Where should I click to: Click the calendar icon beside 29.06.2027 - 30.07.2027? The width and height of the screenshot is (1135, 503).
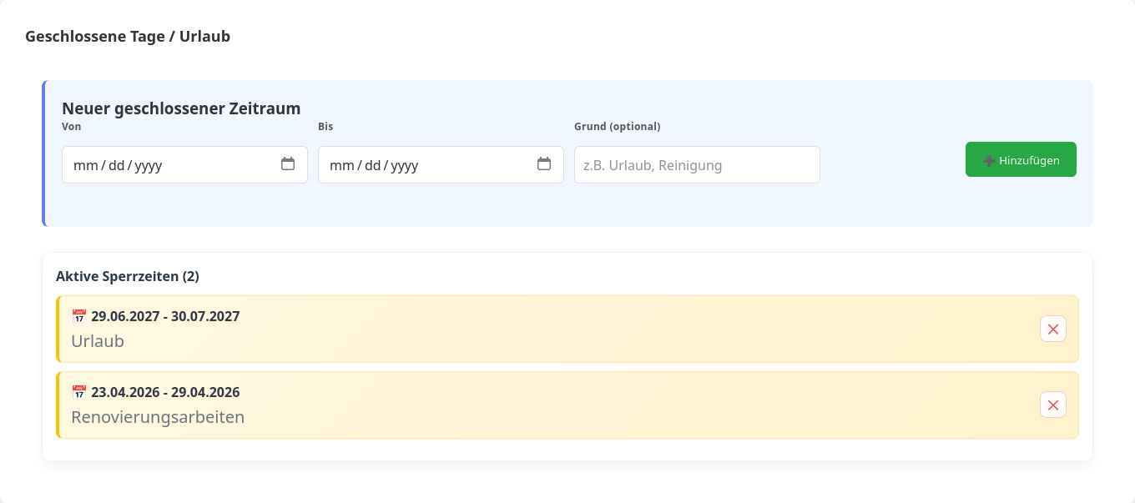(78, 315)
